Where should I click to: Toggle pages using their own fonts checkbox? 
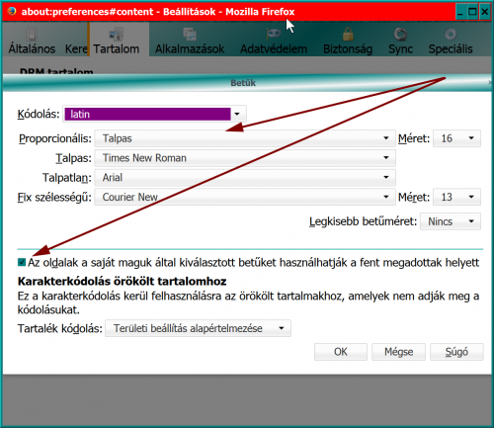(22, 262)
